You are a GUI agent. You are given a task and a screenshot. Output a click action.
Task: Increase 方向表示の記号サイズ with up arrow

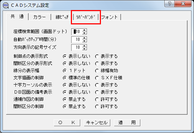(x=84, y=46)
